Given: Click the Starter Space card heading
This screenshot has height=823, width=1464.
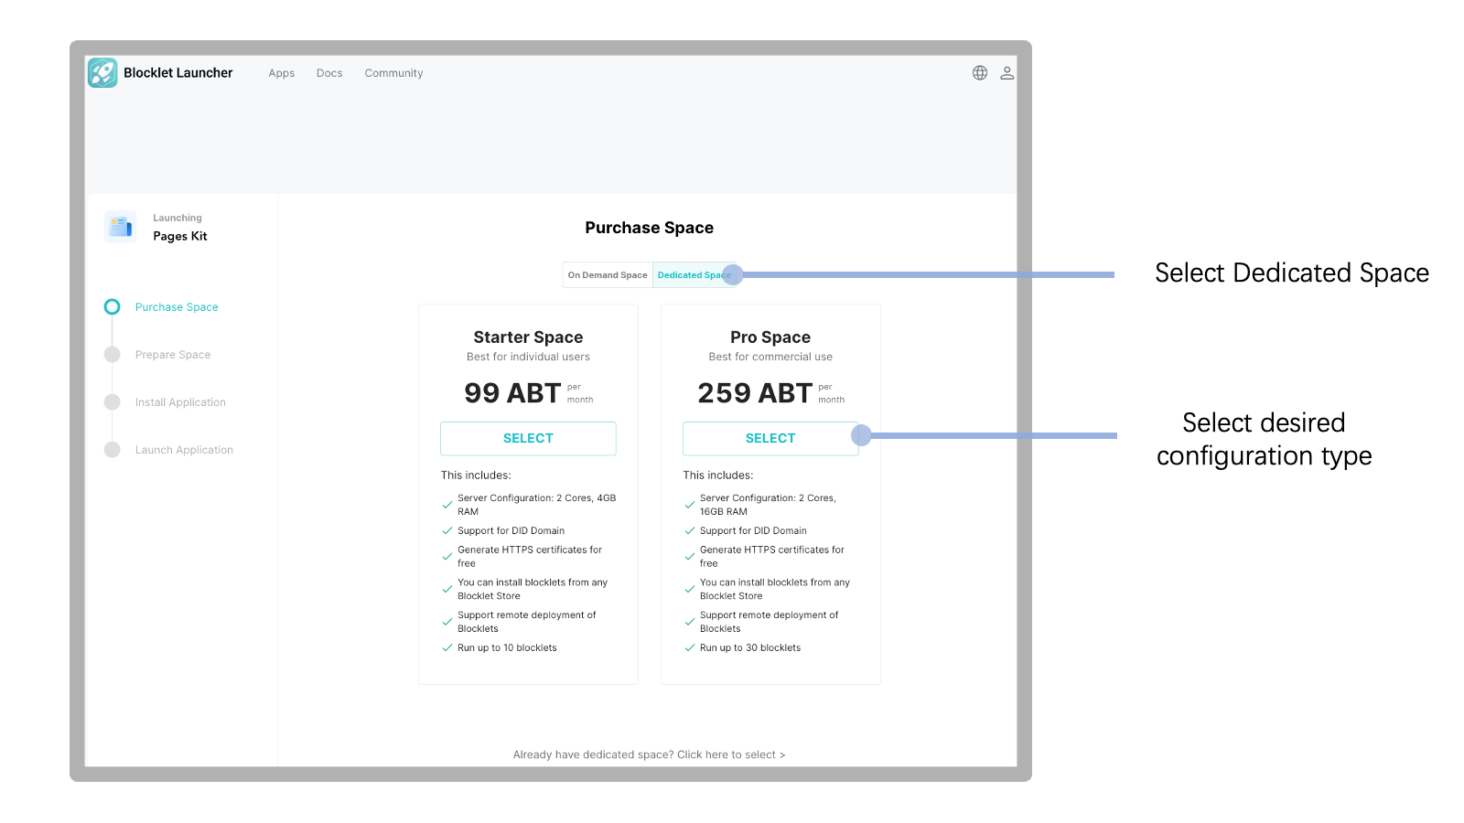Looking at the screenshot, I should click(x=528, y=337).
